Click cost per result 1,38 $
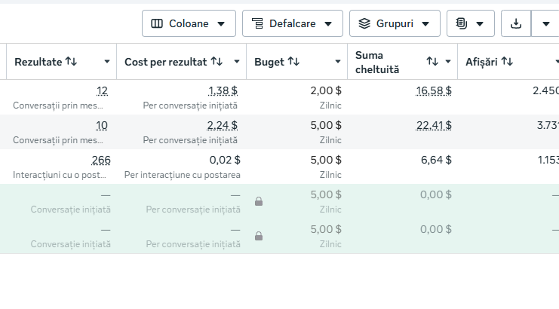This screenshot has height=309, width=559. pos(223,90)
